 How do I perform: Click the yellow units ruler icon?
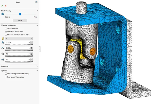(x=3, y=38)
